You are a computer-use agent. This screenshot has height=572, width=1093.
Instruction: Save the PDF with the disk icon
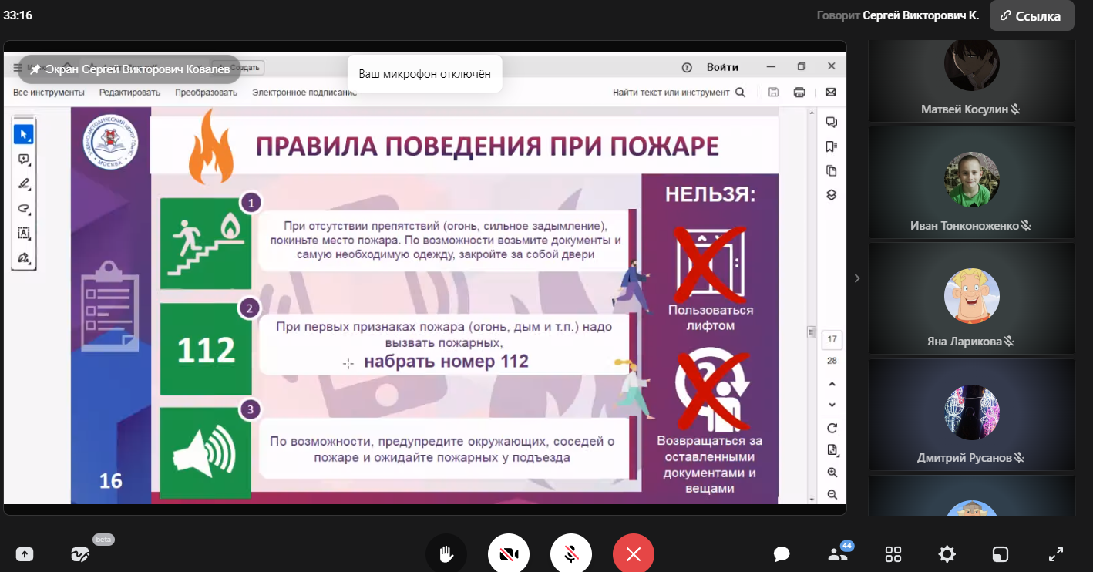tap(773, 93)
